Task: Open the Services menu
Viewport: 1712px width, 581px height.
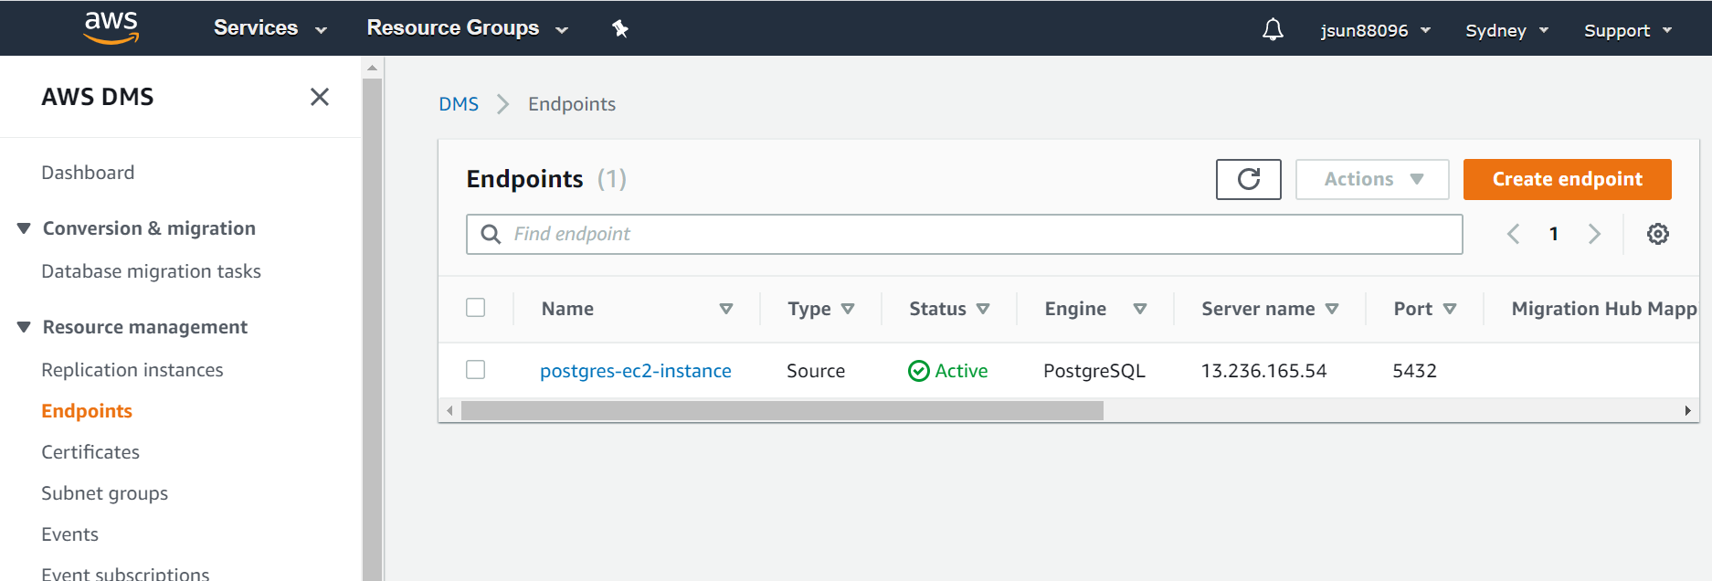Action: [x=269, y=28]
